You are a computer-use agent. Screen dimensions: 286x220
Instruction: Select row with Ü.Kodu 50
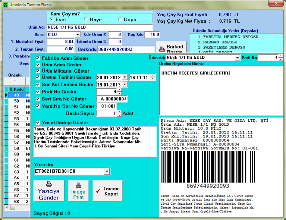17,101
